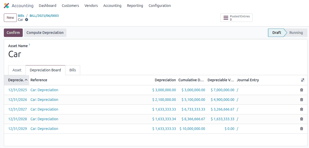The height and width of the screenshot is (148, 309).
Task: Confirm the Car asset
Action: pyautogui.click(x=13, y=33)
